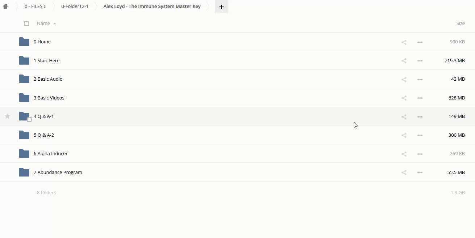Sort files by Name column
Viewport: 475px width, 238px height.
pos(43,23)
